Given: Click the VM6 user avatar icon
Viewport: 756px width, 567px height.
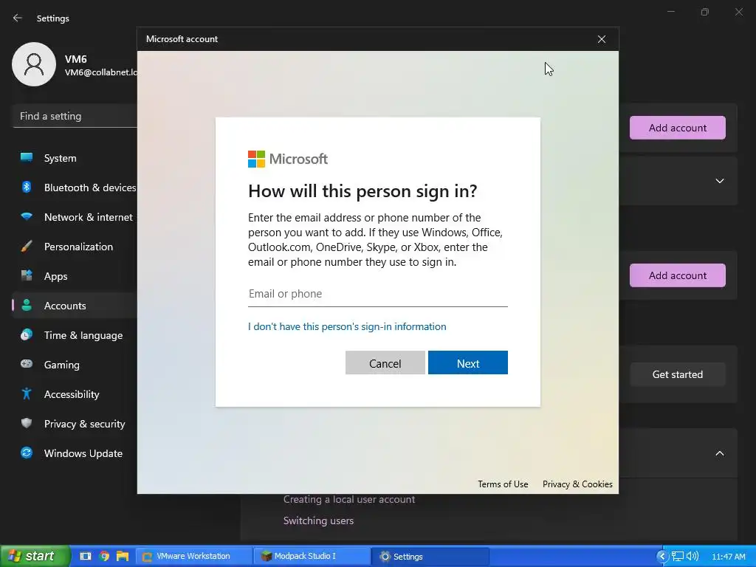Looking at the screenshot, I should coord(34,64).
